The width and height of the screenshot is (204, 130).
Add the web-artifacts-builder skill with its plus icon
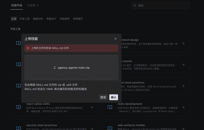pyautogui.click(x=184, y=128)
